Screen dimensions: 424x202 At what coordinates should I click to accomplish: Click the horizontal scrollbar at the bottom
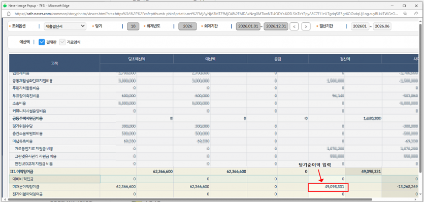click(190, 199)
